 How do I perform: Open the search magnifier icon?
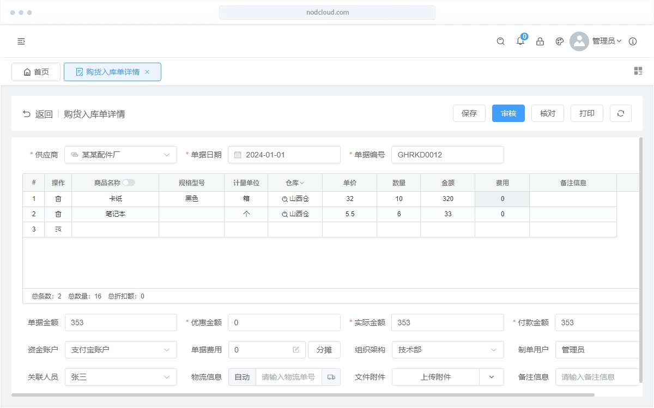pyautogui.click(x=500, y=41)
